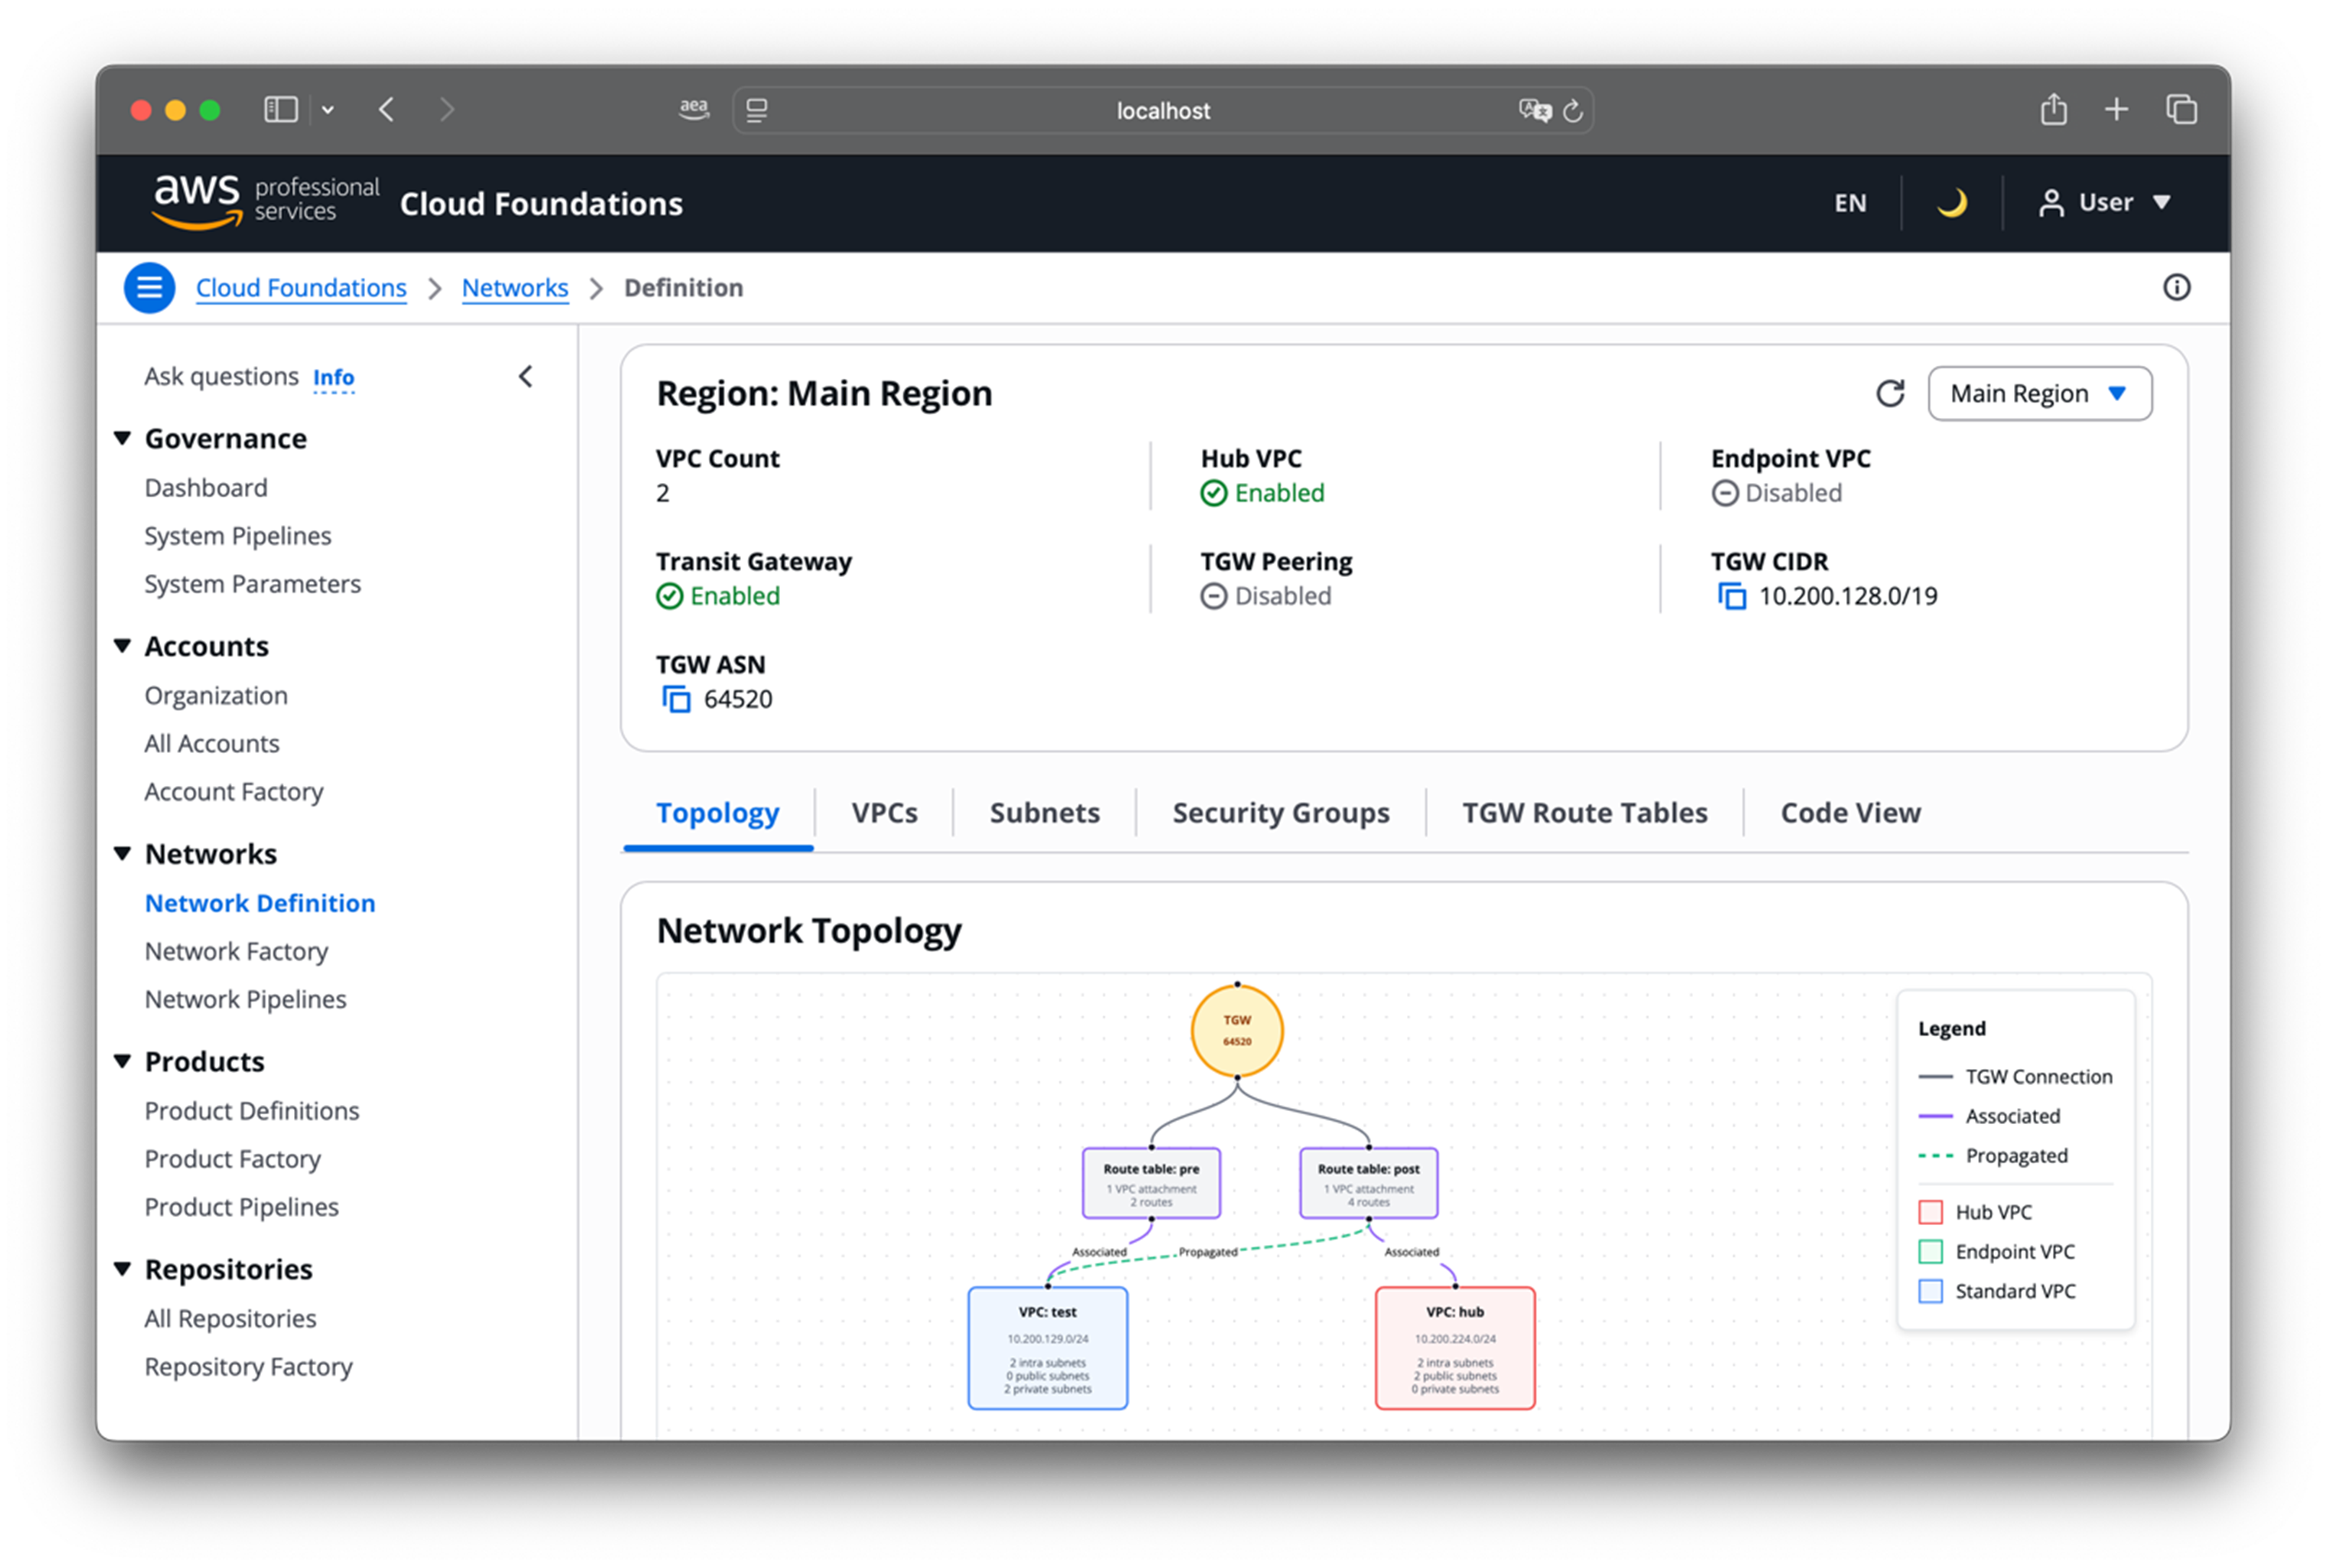Viewport: 2327px width, 1568px height.
Task: Reload the page from address bar
Action: click(1572, 110)
